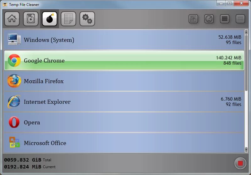The width and height of the screenshot is (251, 175).
Task: Click the Chrome logo icon
Action: 14,60
